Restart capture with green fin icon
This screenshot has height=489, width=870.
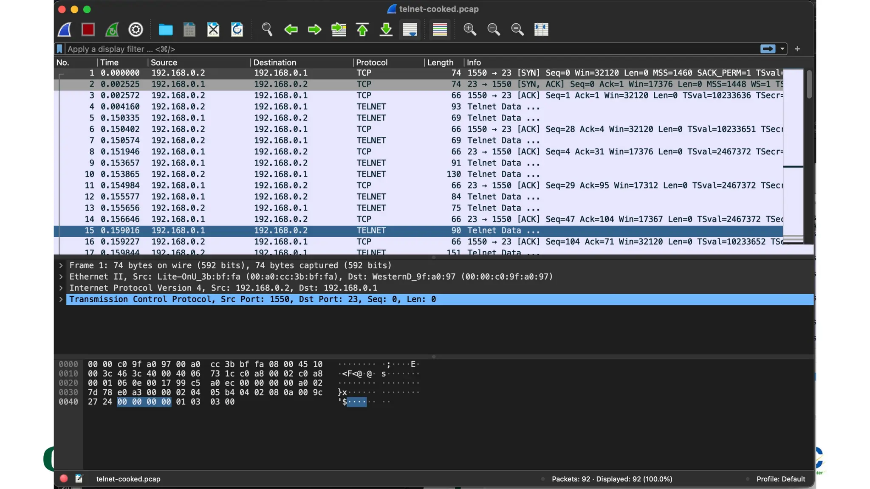112,30
